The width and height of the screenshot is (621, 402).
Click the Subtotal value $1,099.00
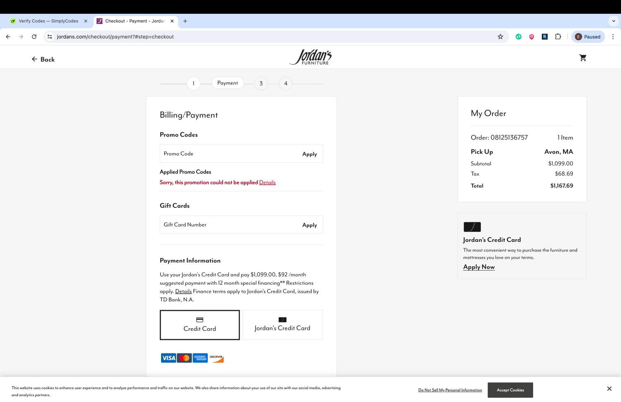coord(561,164)
